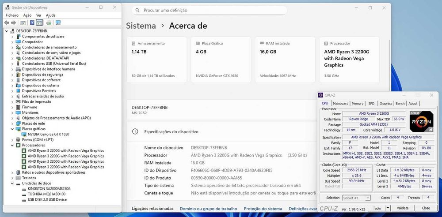
Task: Select USB DISK 2.0 USB Device
Action: [x=47, y=199]
